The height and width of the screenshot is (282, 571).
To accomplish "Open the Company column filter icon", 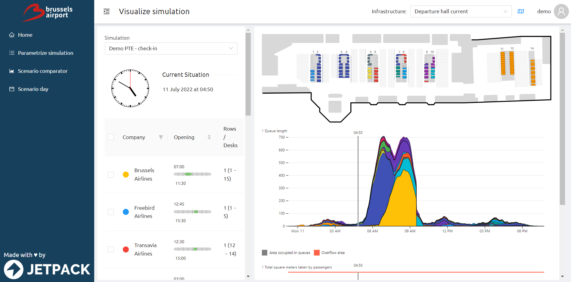I will tap(161, 137).
